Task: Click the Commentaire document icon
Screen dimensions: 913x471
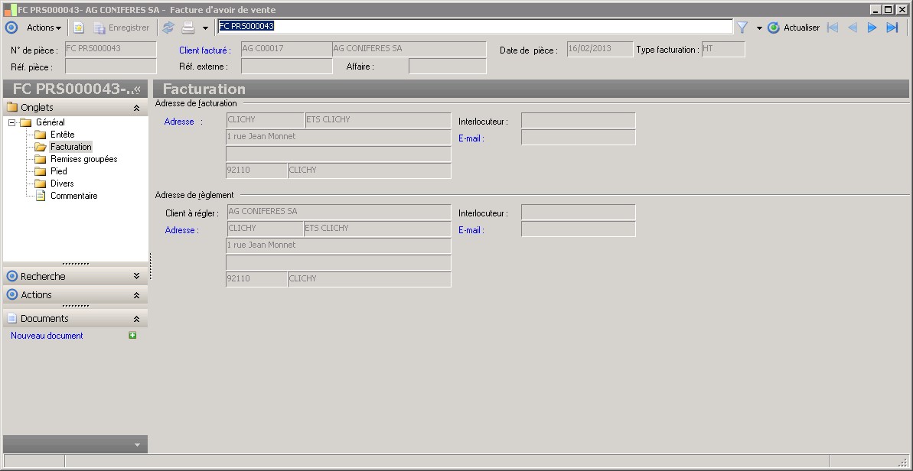Action: 40,196
